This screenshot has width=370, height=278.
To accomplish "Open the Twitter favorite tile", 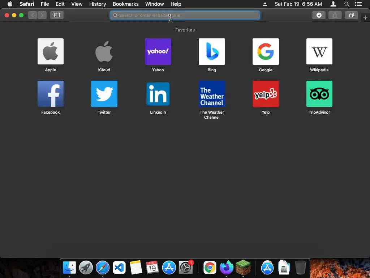I will (x=104, y=94).
